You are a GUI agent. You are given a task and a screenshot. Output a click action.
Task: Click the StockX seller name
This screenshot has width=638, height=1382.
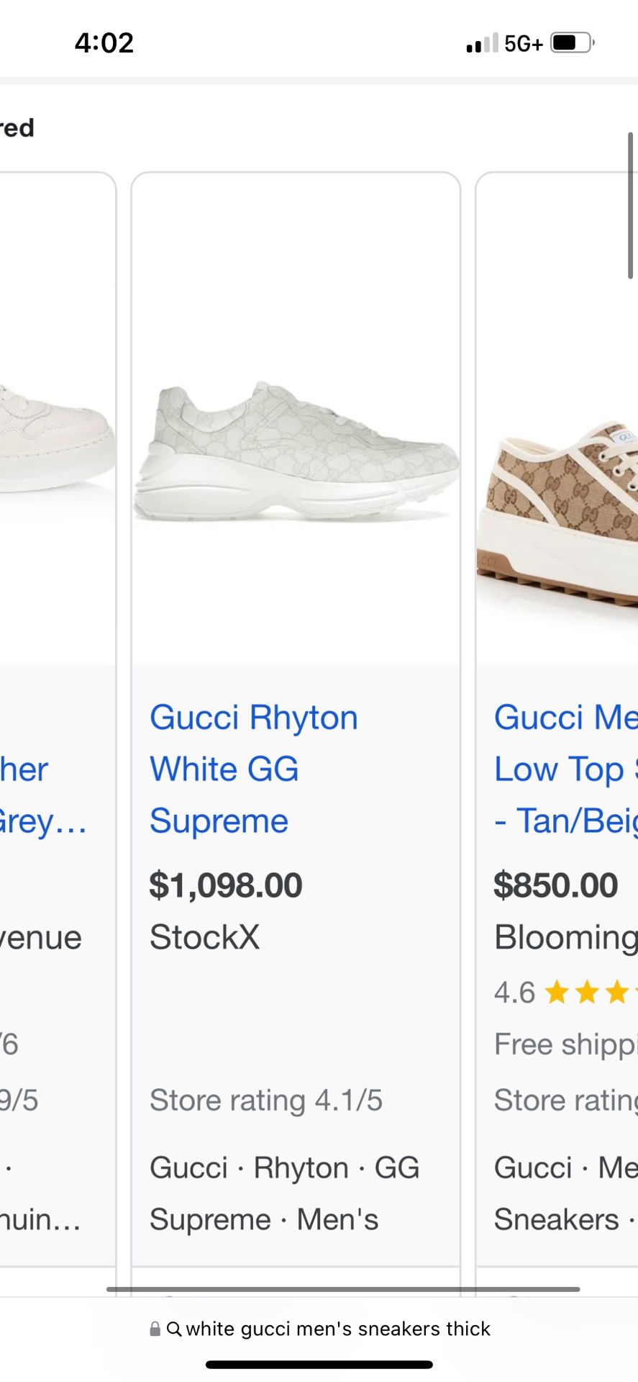[204, 937]
